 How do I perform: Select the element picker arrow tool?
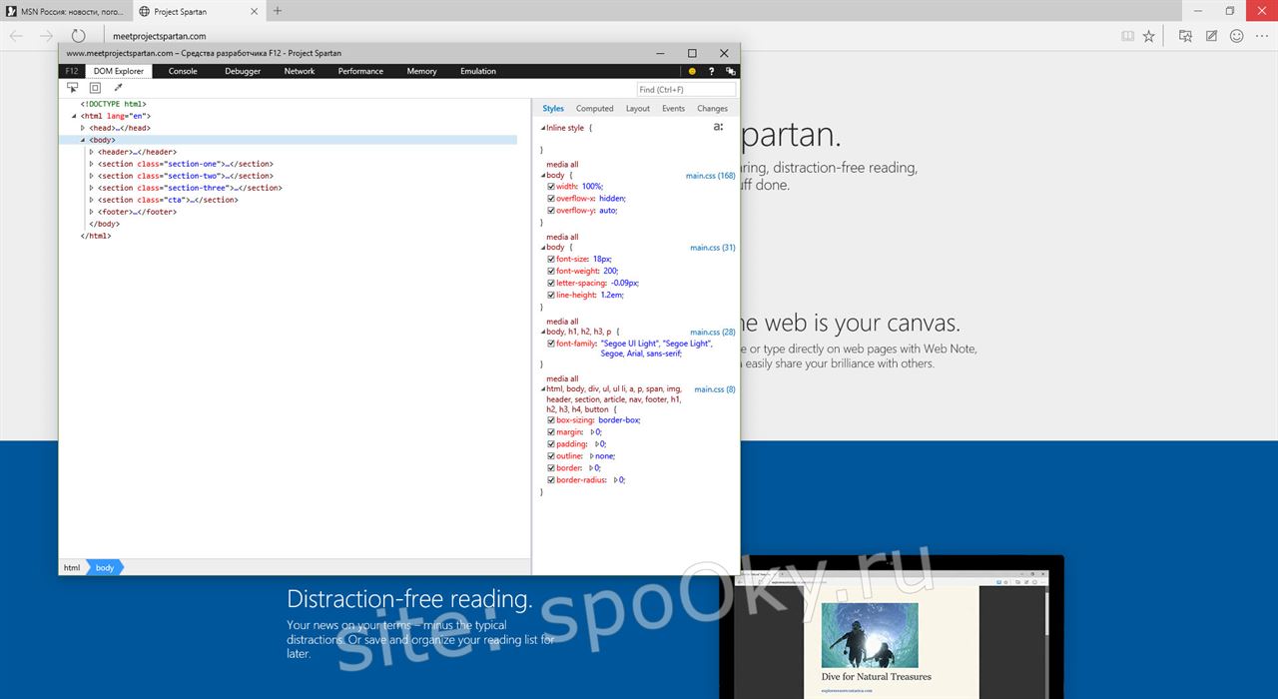pyautogui.click(x=72, y=87)
